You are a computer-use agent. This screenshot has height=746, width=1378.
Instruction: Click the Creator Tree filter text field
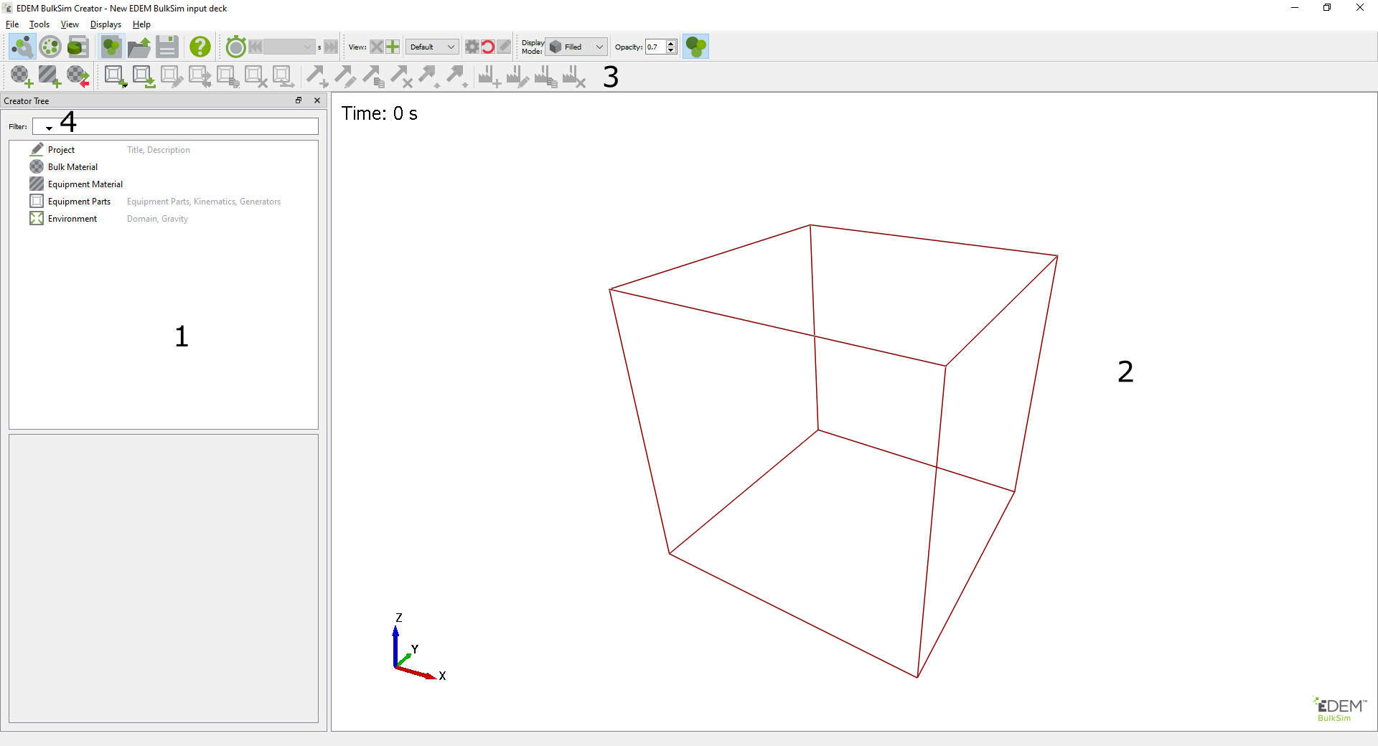187,126
